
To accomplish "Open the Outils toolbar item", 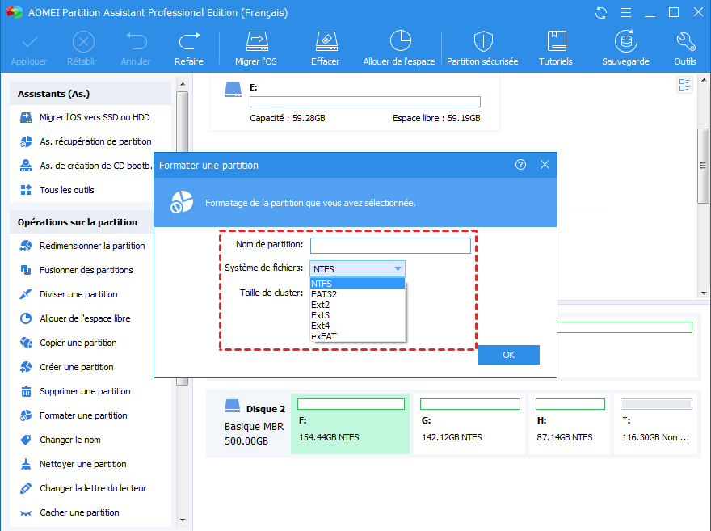I will [685, 48].
